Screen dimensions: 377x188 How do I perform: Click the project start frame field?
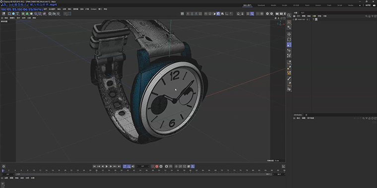(8, 174)
